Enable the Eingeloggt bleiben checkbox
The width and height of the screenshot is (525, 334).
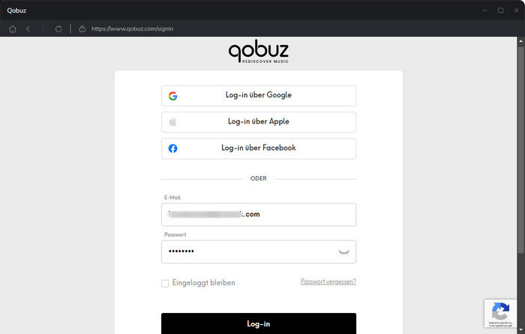165,283
